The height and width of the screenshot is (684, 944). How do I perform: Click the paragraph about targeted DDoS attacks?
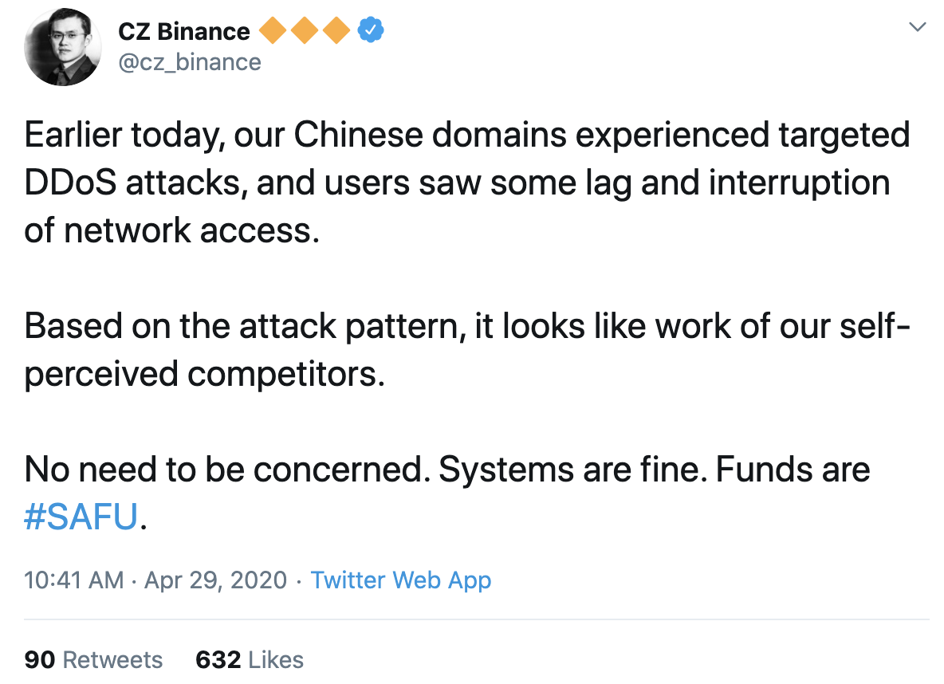pyautogui.click(x=467, y=183)
